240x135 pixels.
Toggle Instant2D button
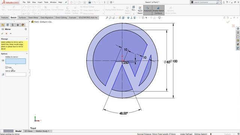coord(147,10)
